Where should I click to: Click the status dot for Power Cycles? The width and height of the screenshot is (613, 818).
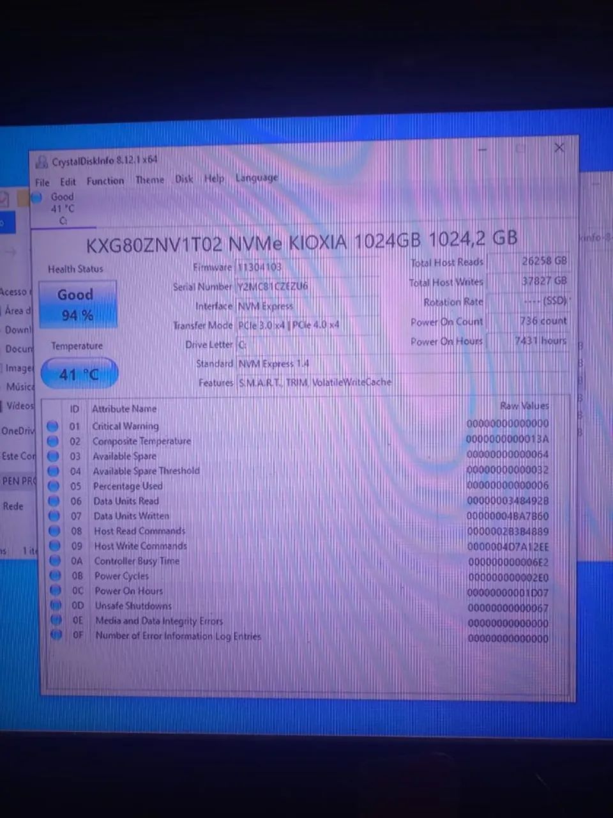tap(56, 576)
